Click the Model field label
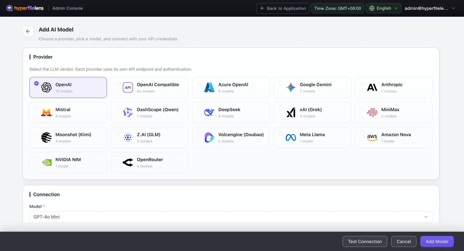The height and width of the screenshot is (251, 464). click(x=35, y=207)
